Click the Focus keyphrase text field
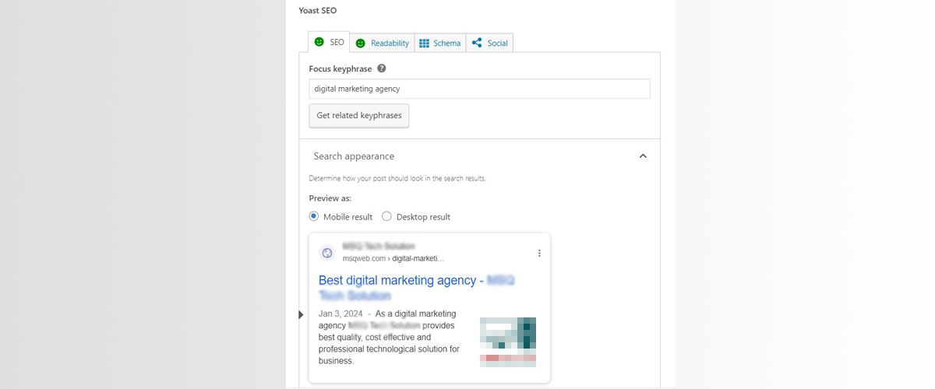The image size is (935, 389). 479,89
